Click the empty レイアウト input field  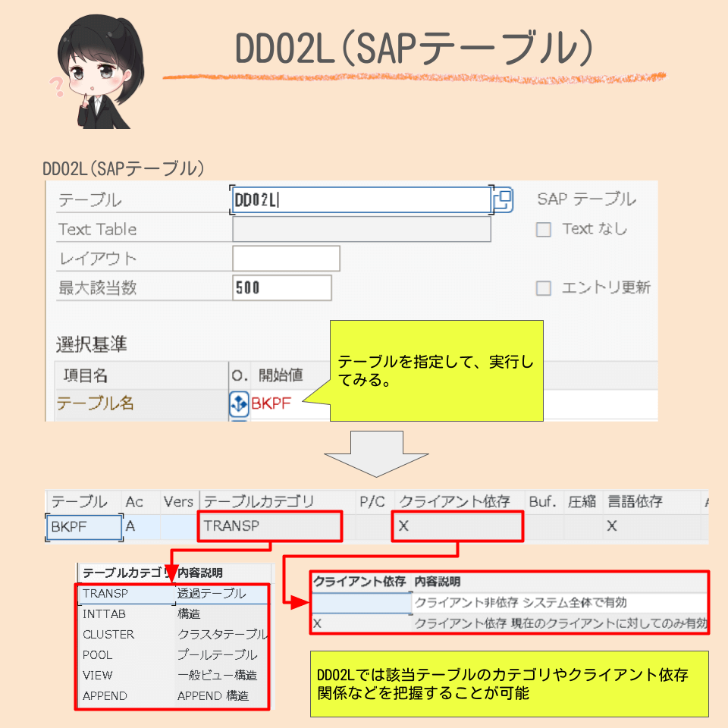tap(286, 258)
